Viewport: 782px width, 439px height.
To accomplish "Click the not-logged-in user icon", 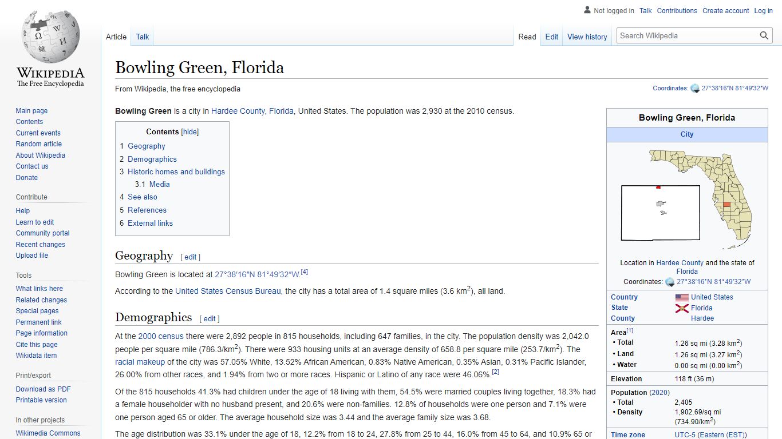I will point(587,10).
